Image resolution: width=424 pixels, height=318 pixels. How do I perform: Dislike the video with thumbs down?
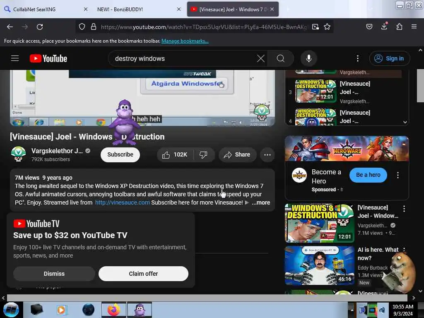[203, 155]
